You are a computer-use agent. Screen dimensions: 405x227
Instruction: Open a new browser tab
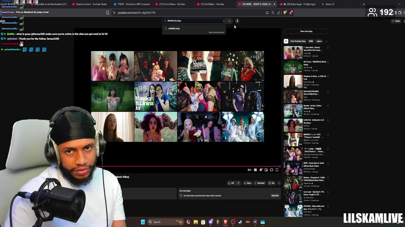coord(364,4)
